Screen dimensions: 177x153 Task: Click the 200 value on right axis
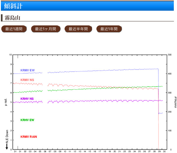coord(170,112)
